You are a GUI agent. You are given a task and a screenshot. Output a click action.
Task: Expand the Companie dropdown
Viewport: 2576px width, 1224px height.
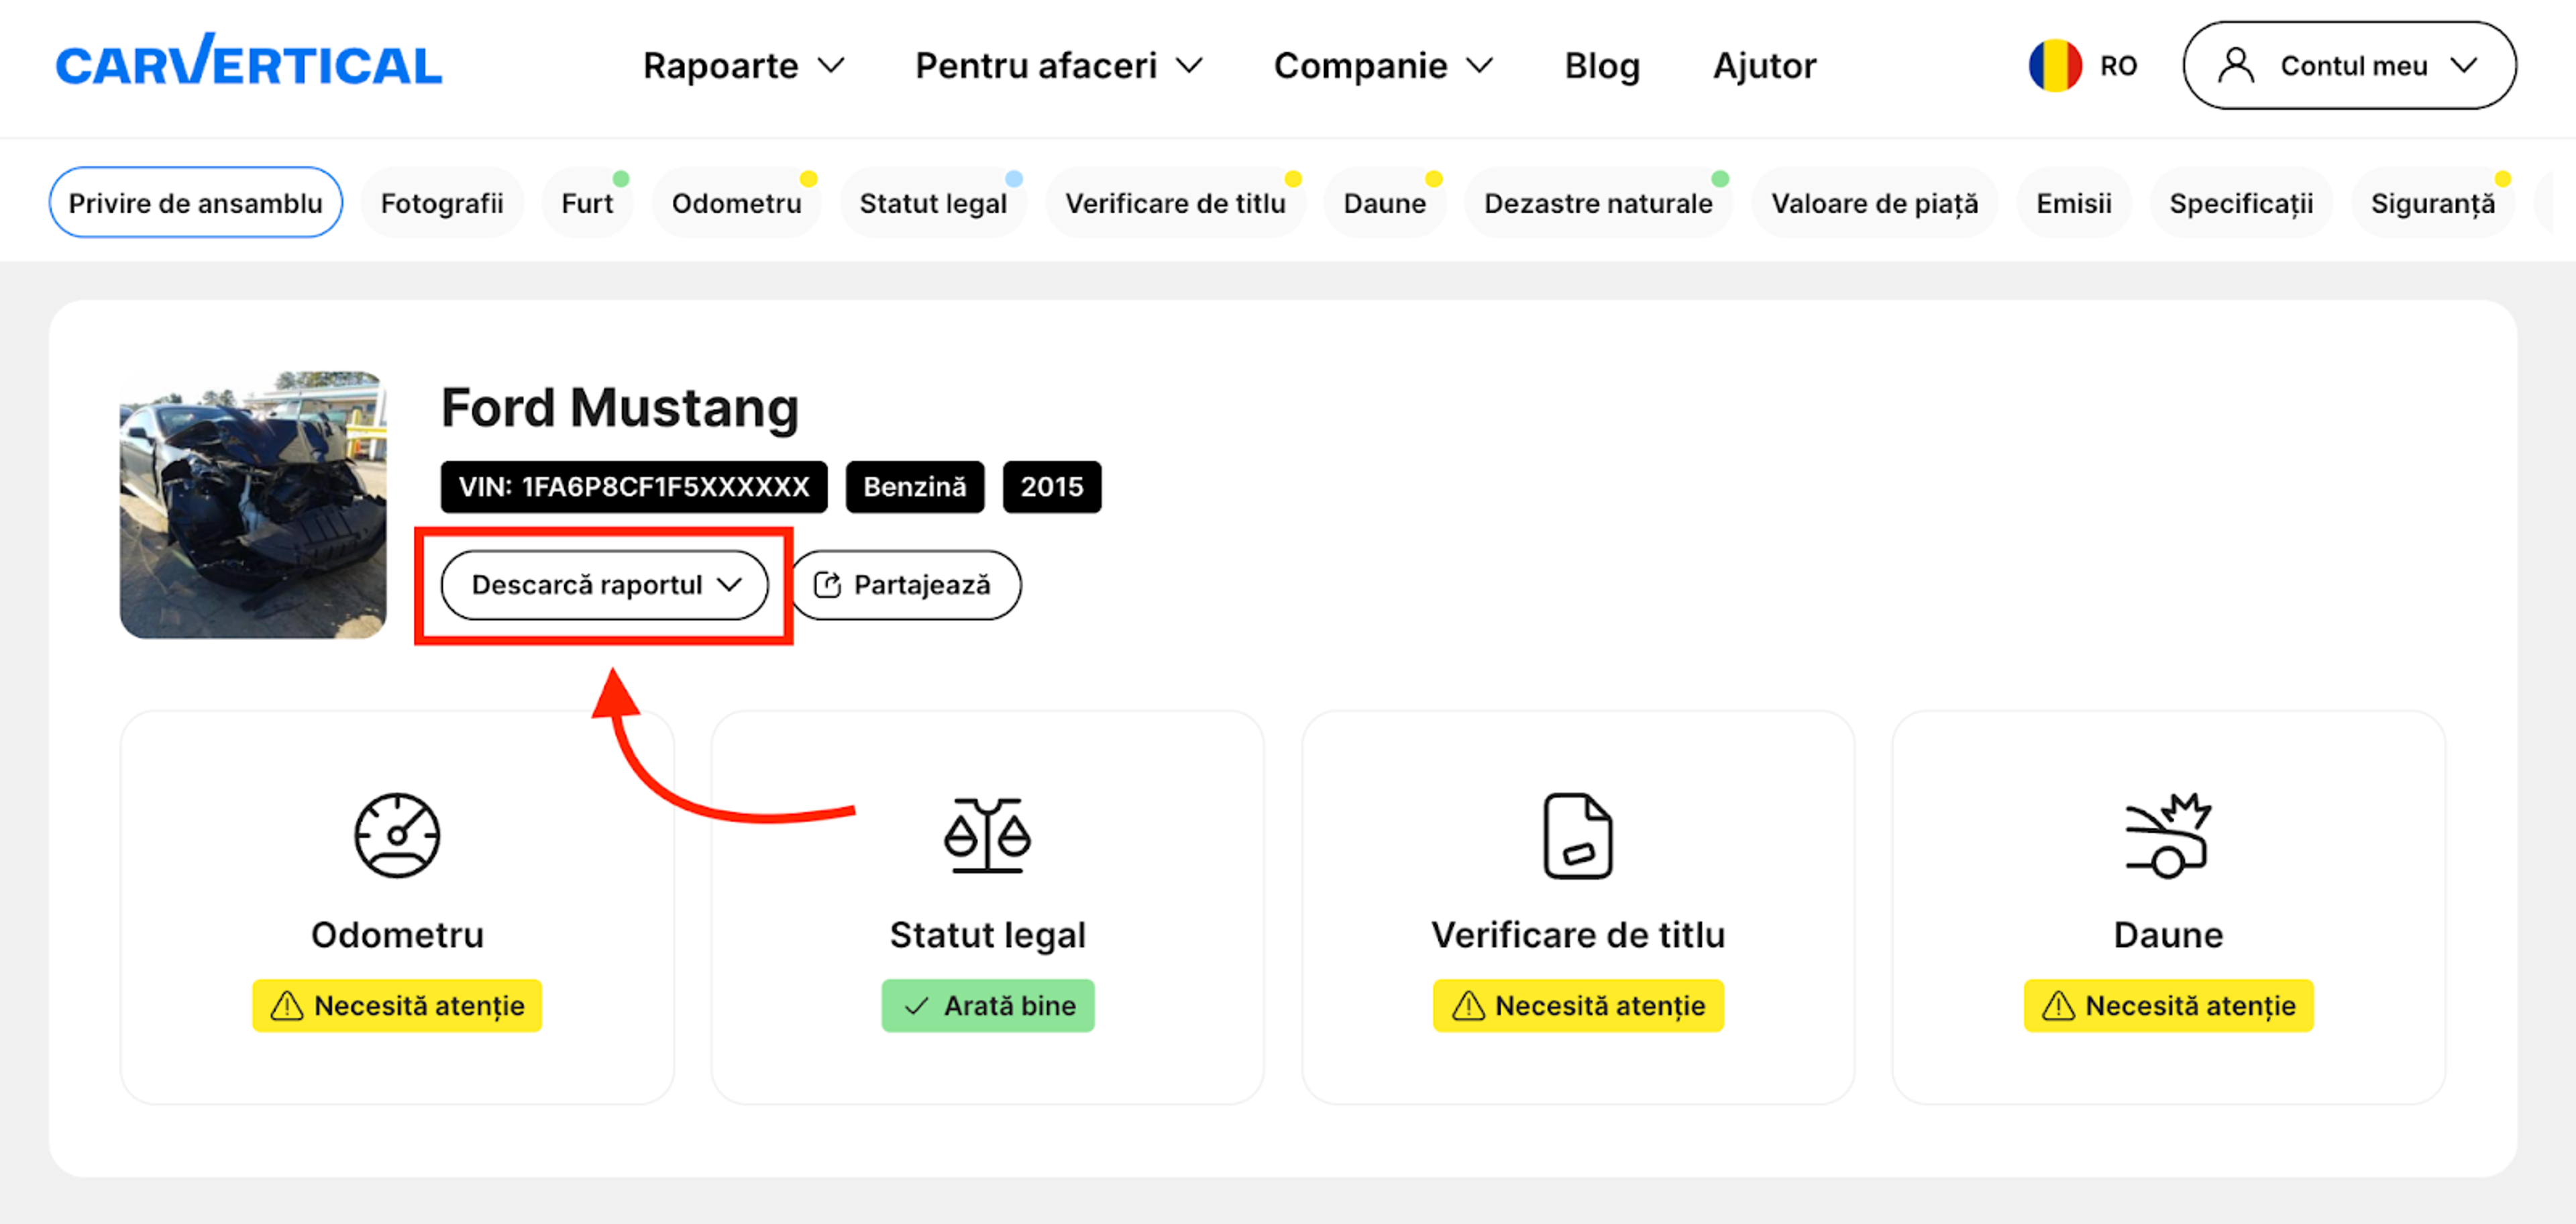(x=1382, y=66)
